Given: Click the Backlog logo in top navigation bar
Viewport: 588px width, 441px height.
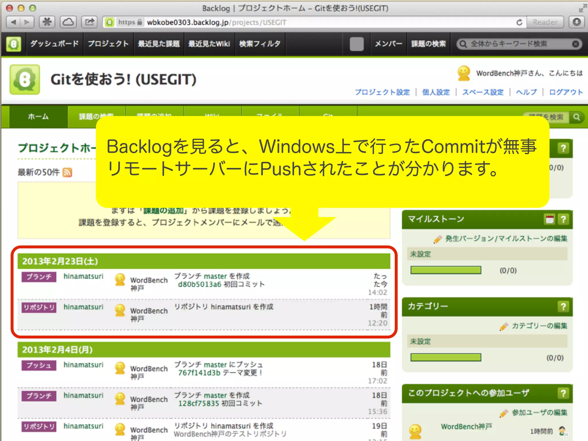Looking at the screenshot, I should click(x=13, y=44).
